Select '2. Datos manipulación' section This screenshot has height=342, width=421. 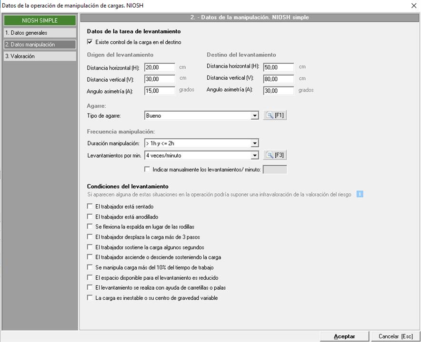[39, 45]
